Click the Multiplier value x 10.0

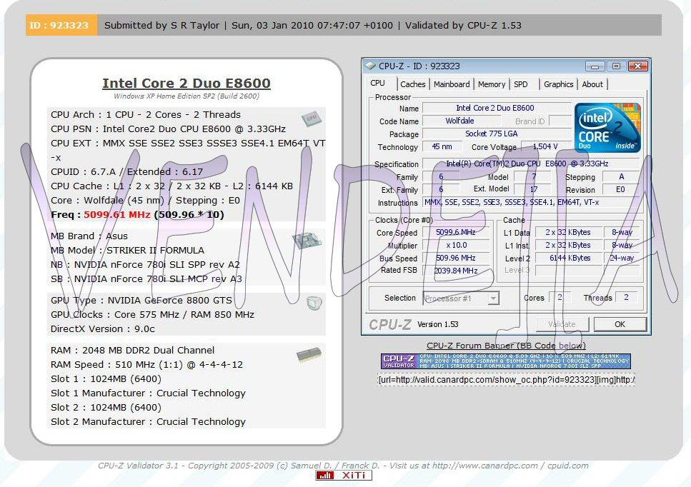point(456,245)
